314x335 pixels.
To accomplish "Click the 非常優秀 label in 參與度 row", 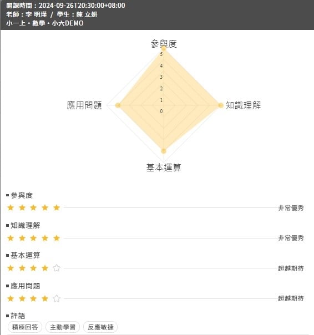I will [291, 208].
